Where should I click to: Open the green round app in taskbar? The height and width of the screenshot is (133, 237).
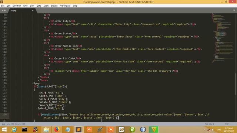coord(133,130)
